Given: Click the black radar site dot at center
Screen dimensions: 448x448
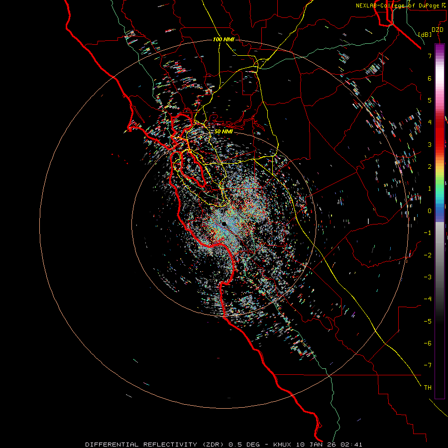Looking at the screenshot, I should coord(224,224).
